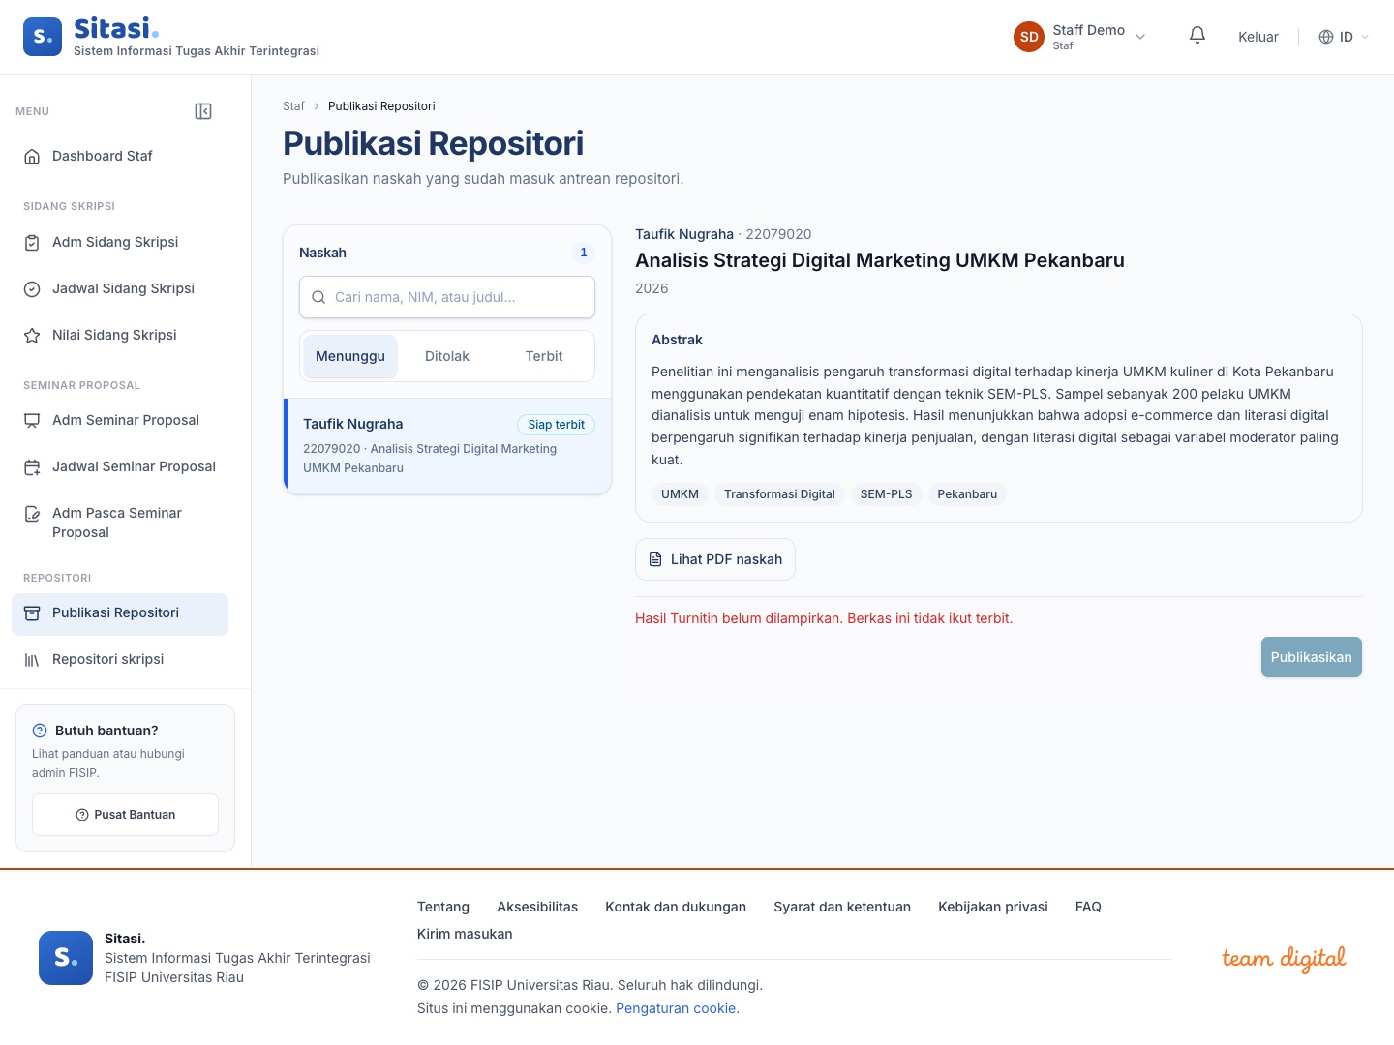This screenshot has height=1045, width=1394.
Task: Collapse the sidebar menu panel icon
Action: click(203, 111)
